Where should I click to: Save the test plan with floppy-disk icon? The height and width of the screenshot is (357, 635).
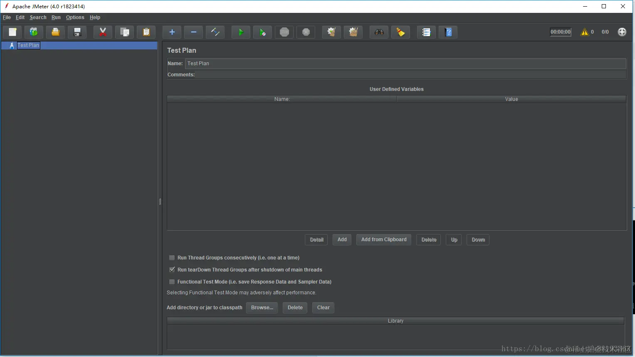click(x=77, y=32)
